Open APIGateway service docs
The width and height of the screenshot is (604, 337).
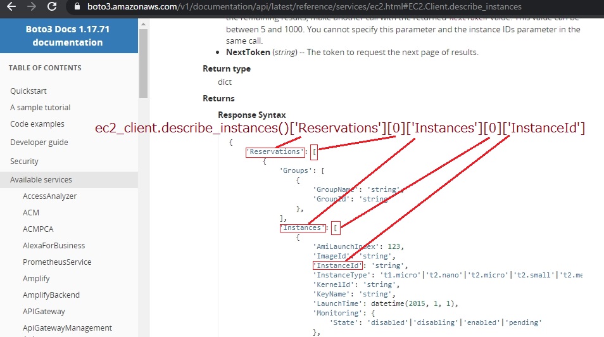[44, 312]
